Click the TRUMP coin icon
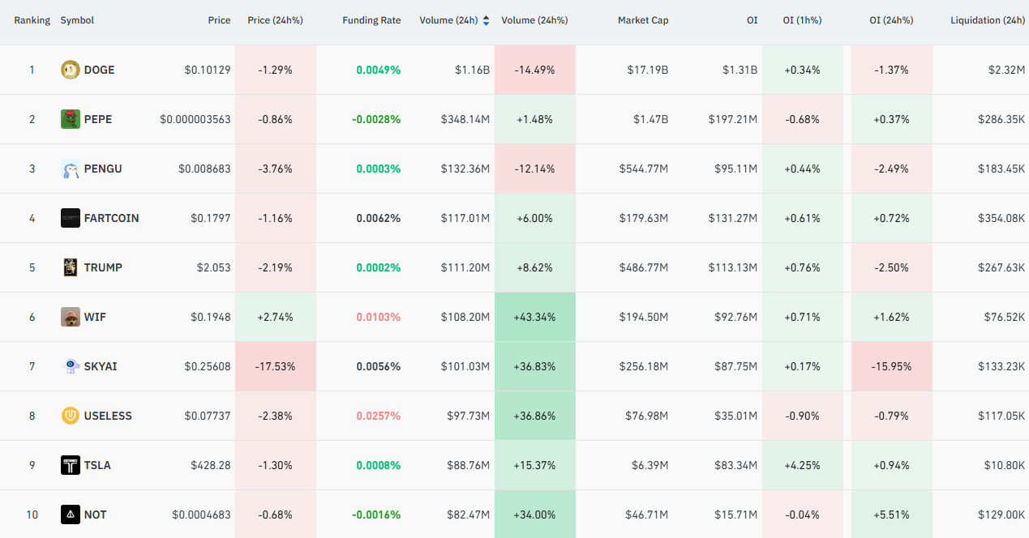Image resolution: width=1029 pixels, height=538 pixels. coord(71,267)
